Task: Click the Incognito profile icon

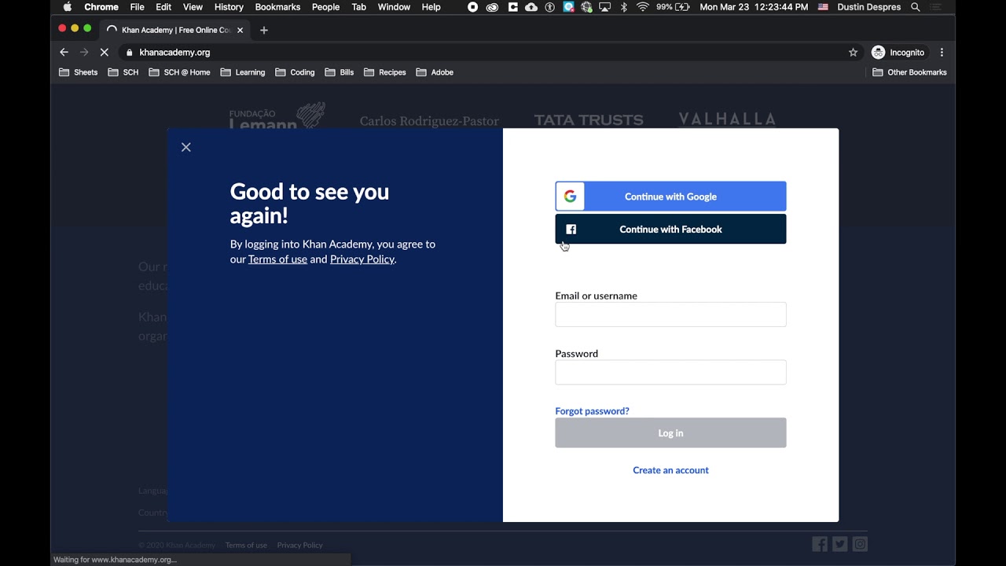Action: [x=878, y=53]
